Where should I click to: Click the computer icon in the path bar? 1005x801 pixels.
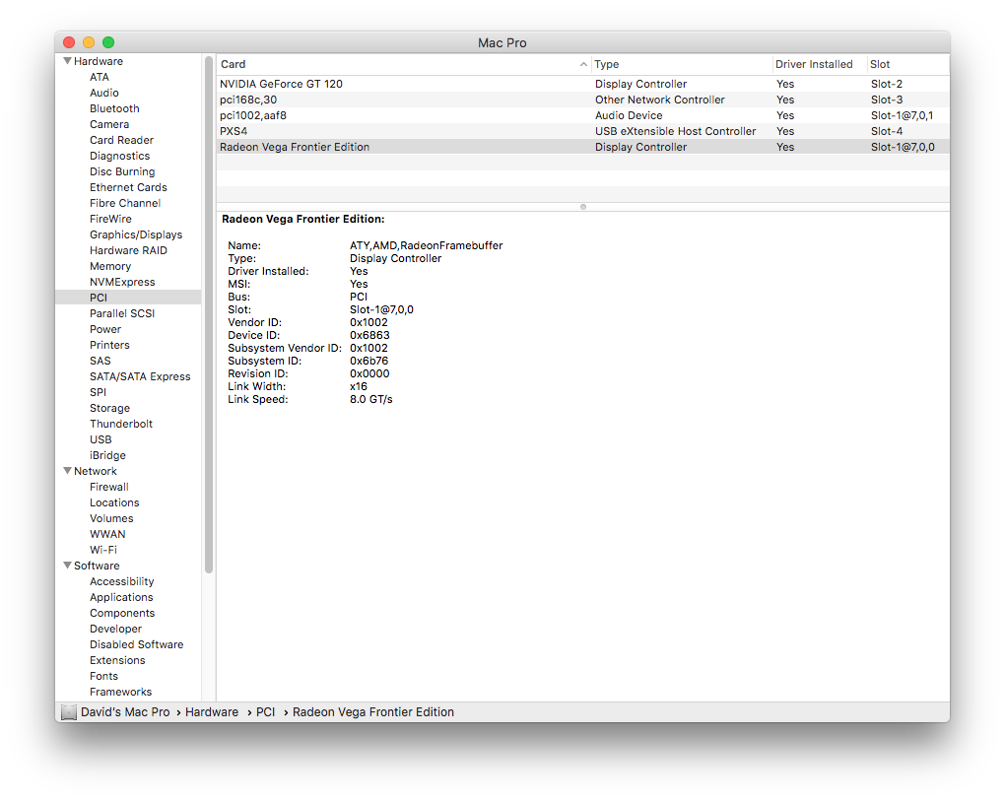click(69, 712)
